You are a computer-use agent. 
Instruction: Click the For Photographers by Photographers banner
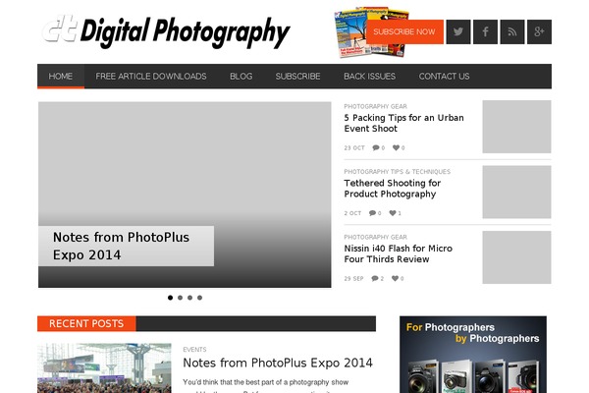pos(473,355)
